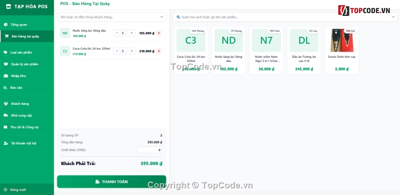Increase quantity of Nước tăng lực Sting dâu
Viewport: 400px width, 195px height.
(132, 33)
